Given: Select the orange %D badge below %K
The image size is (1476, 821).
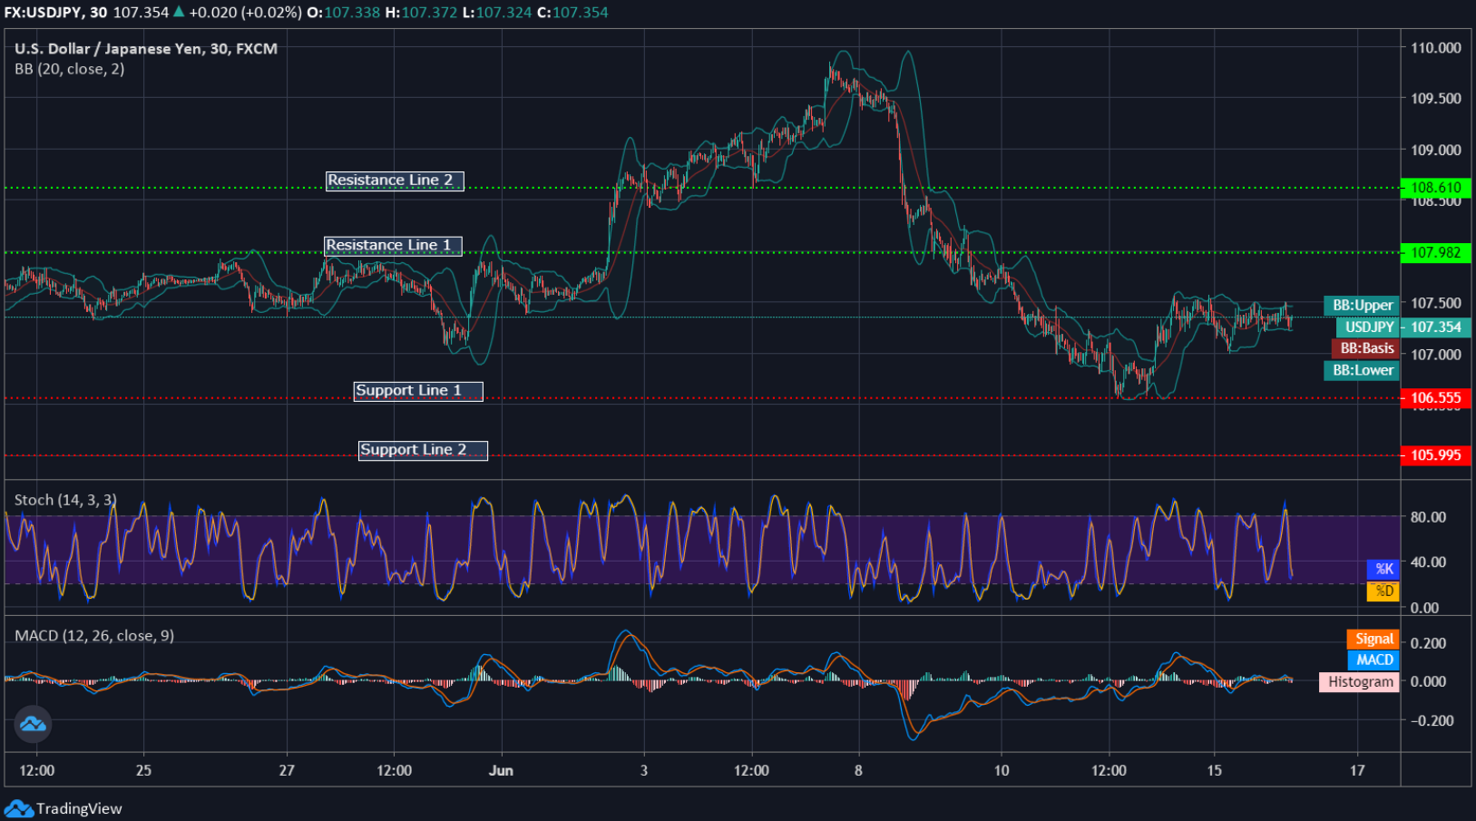Looking at the screenshot, I should [x=1383, y=591].
